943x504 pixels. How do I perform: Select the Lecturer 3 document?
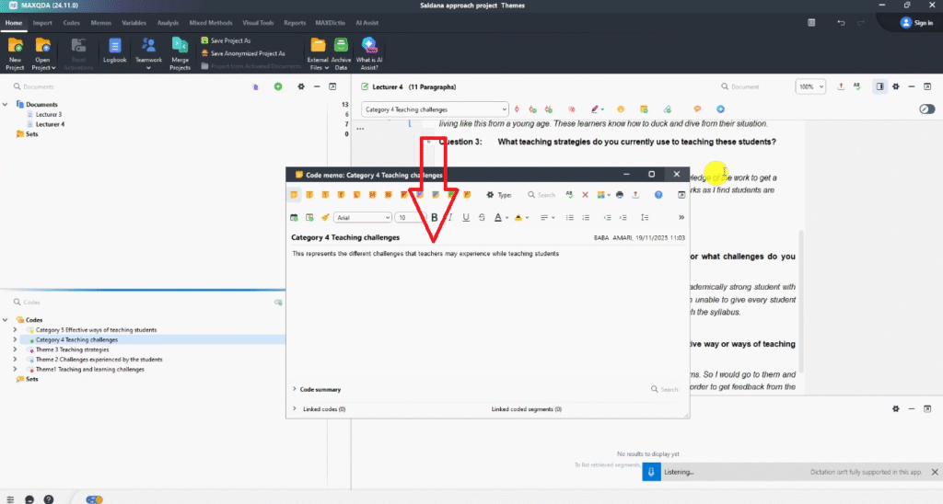(x=49, y=114)
